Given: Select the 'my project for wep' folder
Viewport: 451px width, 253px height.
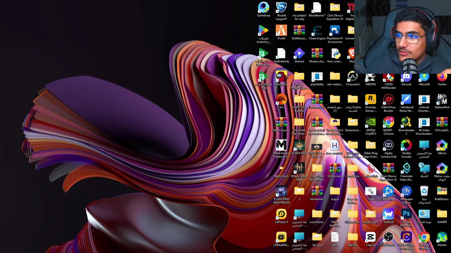Looking at the screenshot, I should (299, 11).
